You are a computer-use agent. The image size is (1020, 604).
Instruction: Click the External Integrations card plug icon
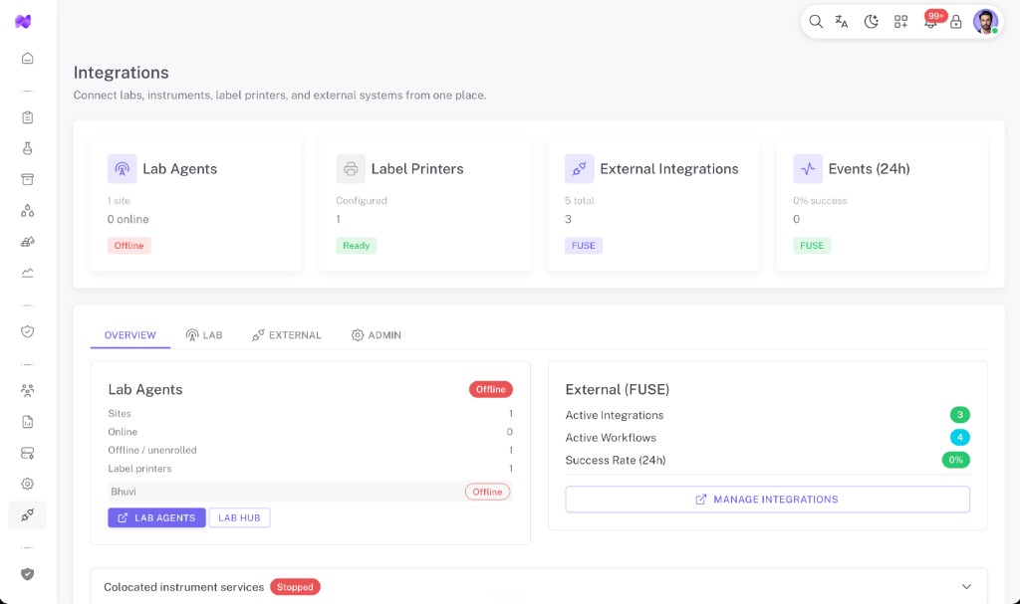(x=579, y=169)
